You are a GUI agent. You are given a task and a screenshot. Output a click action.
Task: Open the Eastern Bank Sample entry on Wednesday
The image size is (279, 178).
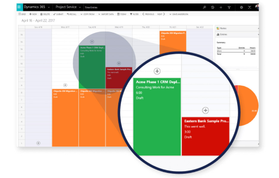pyautogui.click(x=119, y=78)
